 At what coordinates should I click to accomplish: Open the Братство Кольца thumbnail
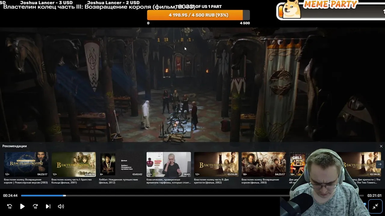(x=74, y=164)
